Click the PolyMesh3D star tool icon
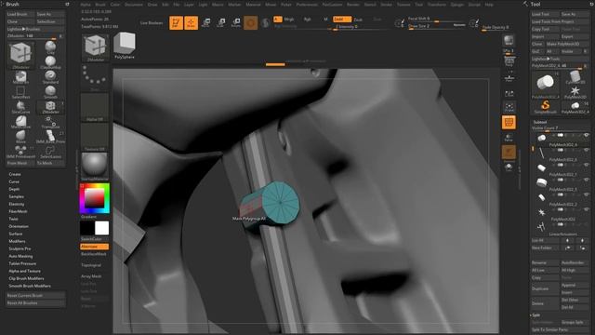The image size is (595, 335). pos(575,92)
